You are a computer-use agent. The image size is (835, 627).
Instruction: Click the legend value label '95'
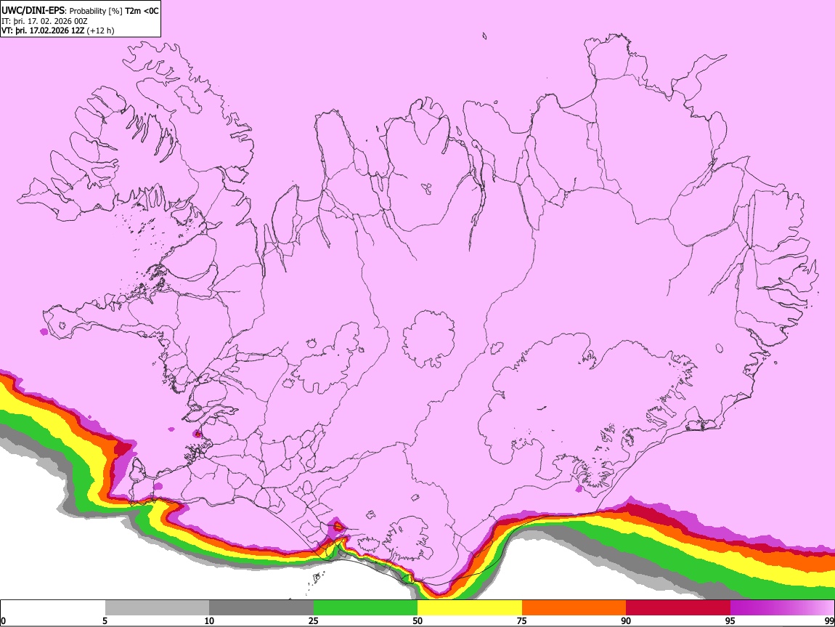click(x=730, y=620)
